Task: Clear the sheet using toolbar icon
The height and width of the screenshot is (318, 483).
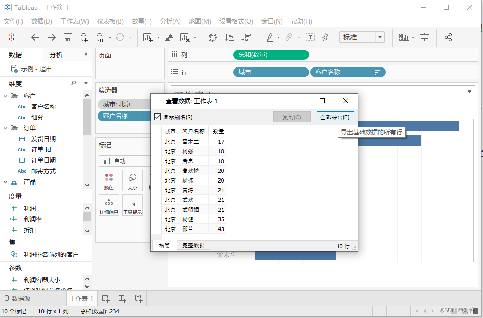Action: coord(185,37)
